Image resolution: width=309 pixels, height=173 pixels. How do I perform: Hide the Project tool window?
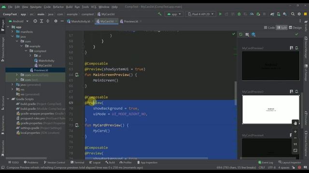[62, 21]
